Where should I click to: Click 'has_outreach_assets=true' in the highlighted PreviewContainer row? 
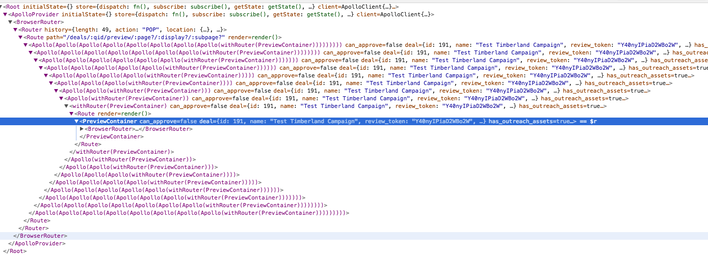[529, 121]
